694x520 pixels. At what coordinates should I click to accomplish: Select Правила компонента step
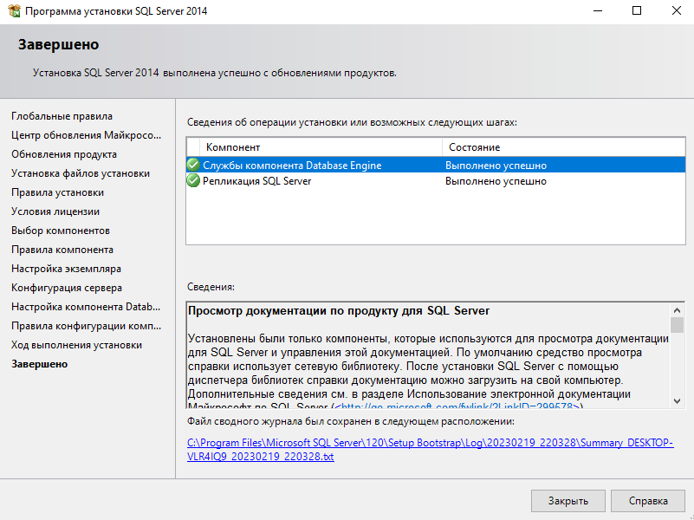tap(62, 249)
